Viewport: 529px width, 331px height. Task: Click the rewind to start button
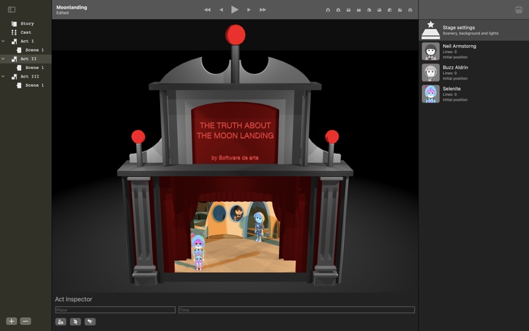pos(207,10)
